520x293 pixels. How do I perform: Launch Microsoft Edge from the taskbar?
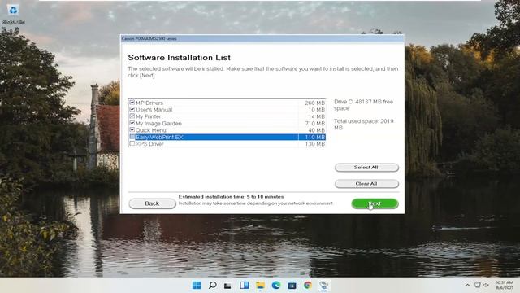[276, 286]
